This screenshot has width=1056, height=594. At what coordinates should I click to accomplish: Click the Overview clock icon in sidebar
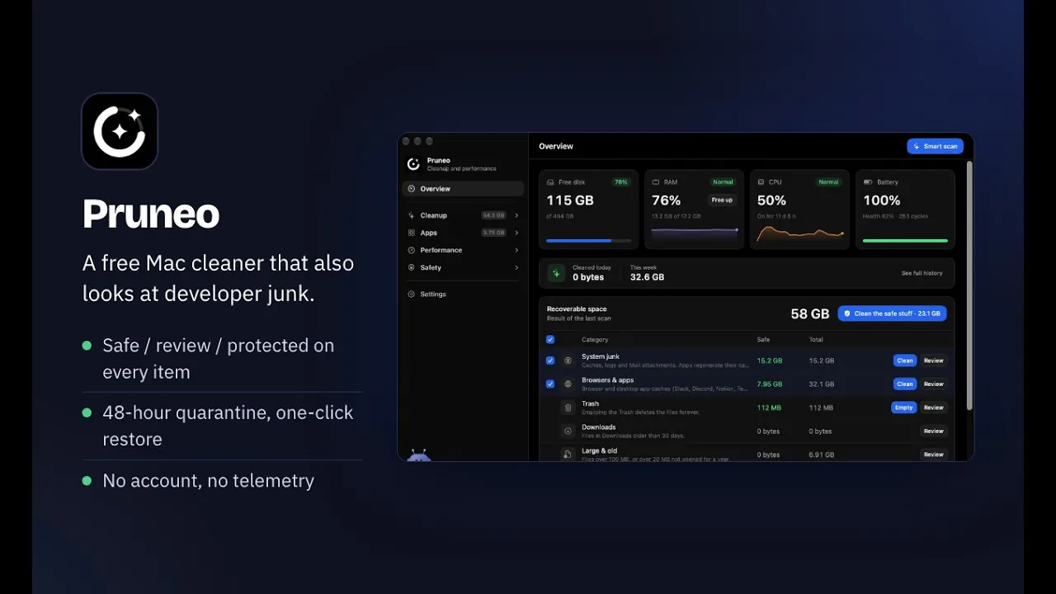click(x=412, y=189)
